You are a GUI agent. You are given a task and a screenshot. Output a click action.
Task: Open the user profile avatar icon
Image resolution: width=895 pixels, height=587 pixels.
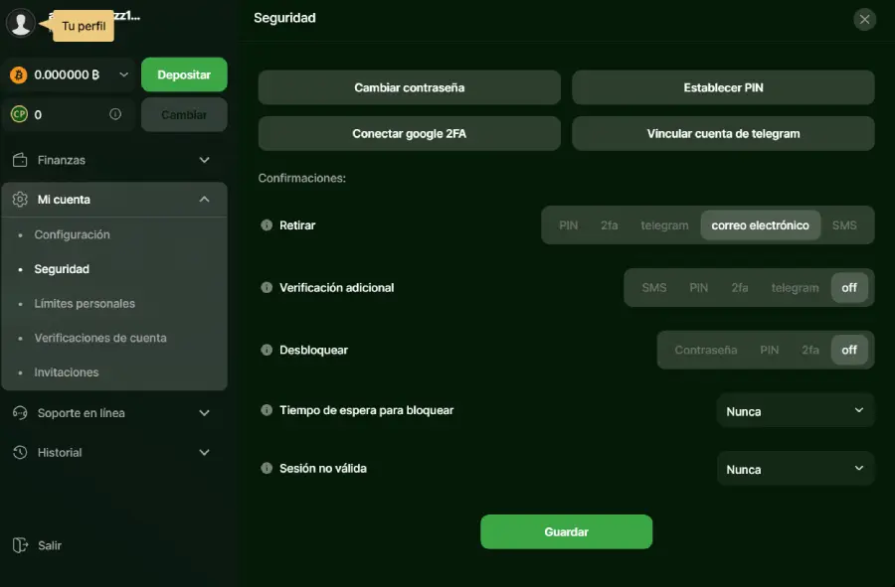pos(21,24)
